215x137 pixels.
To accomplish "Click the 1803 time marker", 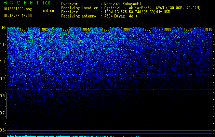I will [x=65, y=29].
